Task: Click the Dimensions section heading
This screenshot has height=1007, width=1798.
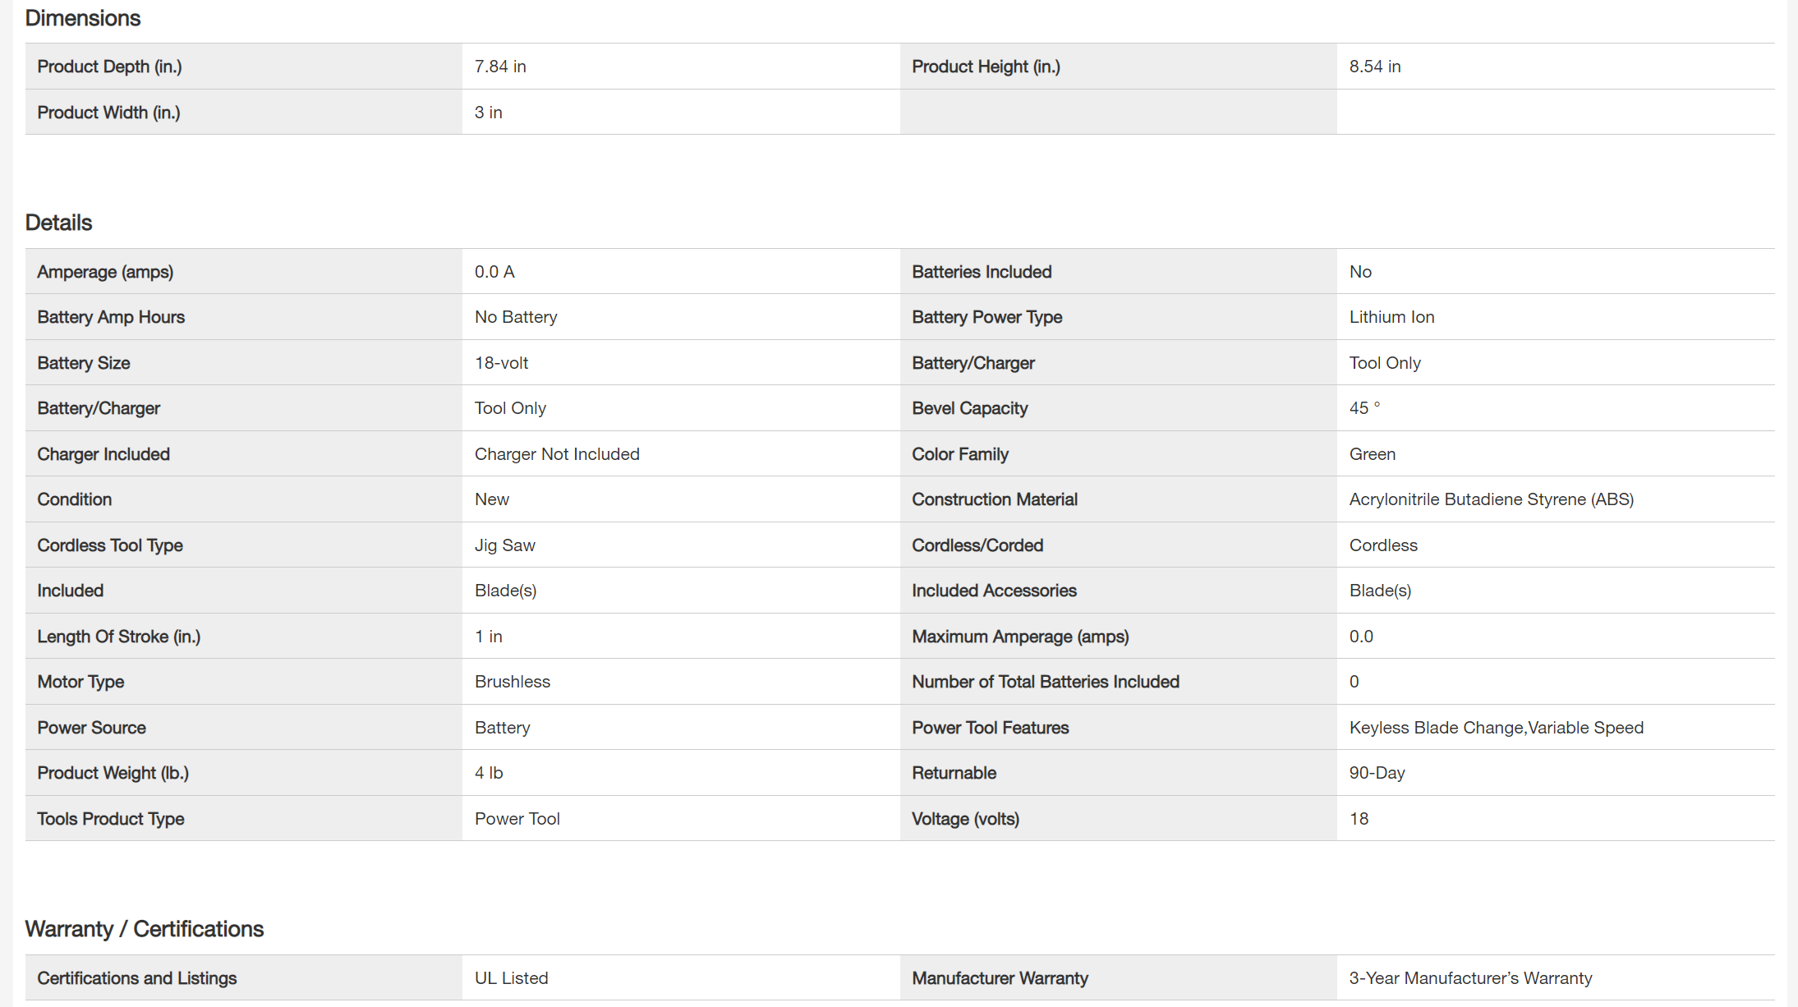Action: [83, 18]
